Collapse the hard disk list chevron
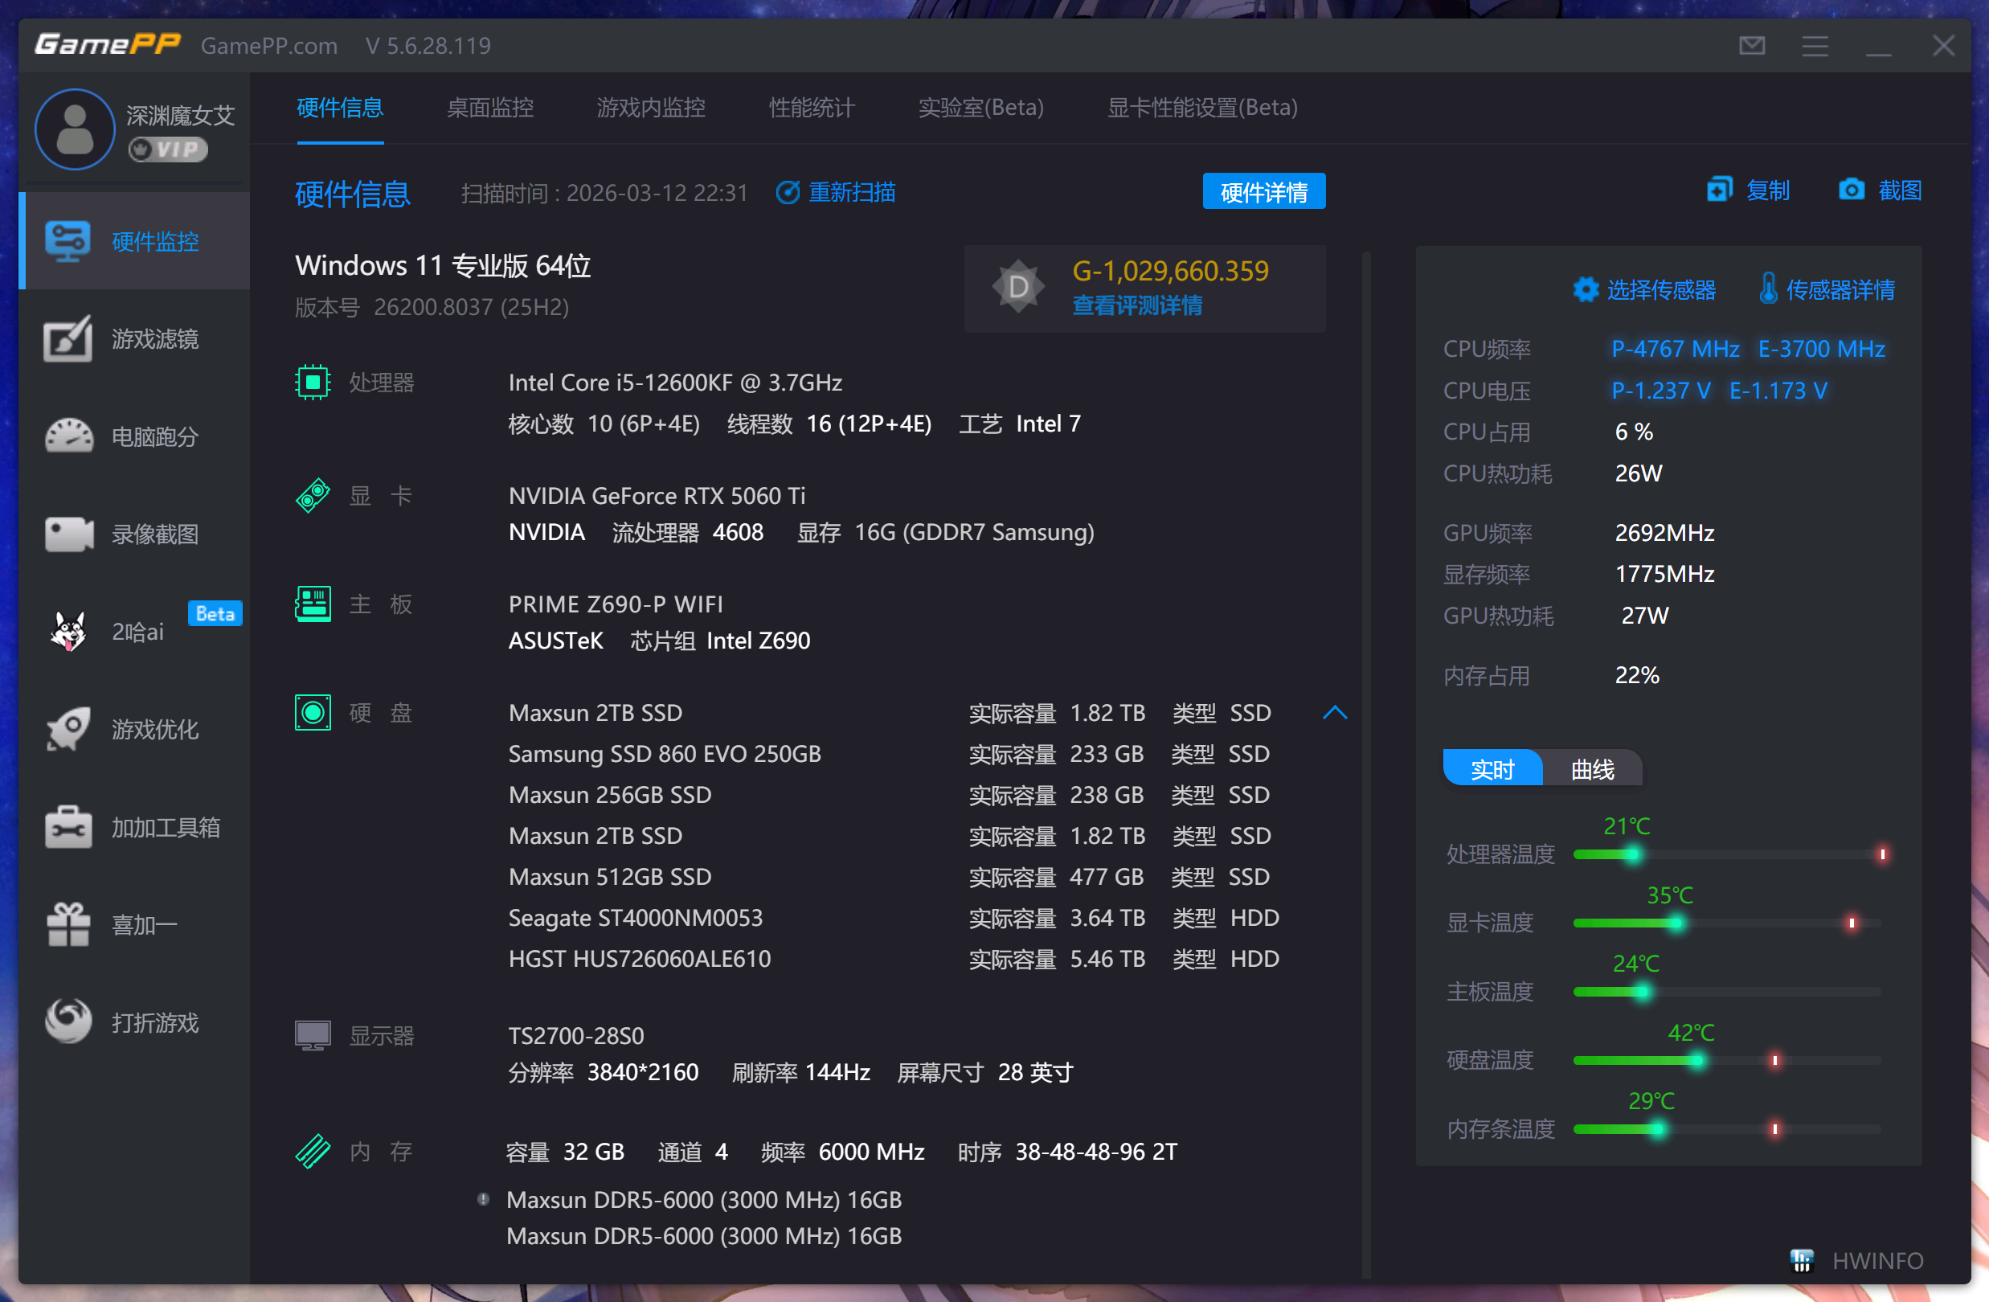 [x=1335, y=713]
